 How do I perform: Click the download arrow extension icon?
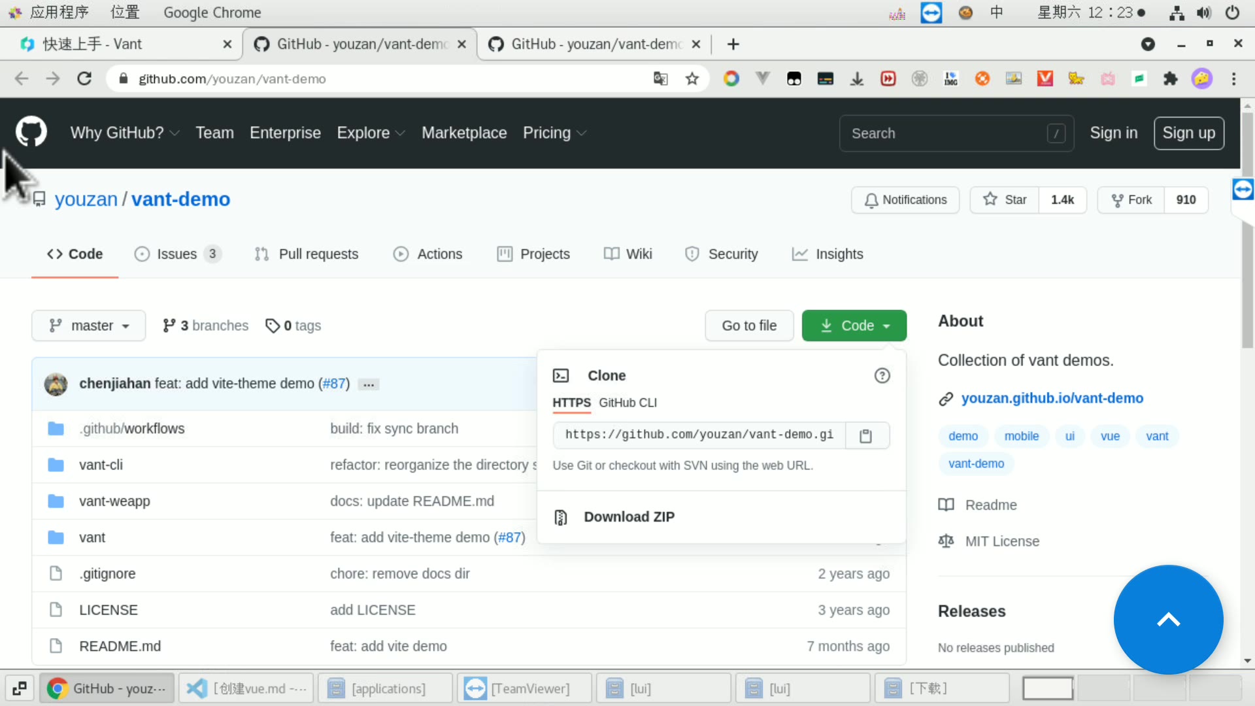[857, 79]
